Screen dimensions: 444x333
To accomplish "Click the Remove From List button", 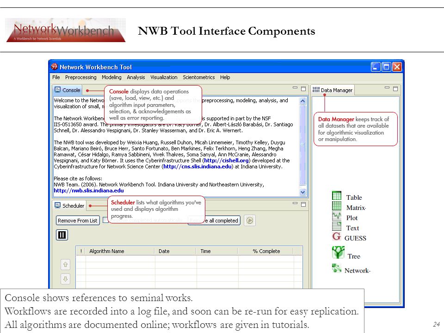I will 78,221.
